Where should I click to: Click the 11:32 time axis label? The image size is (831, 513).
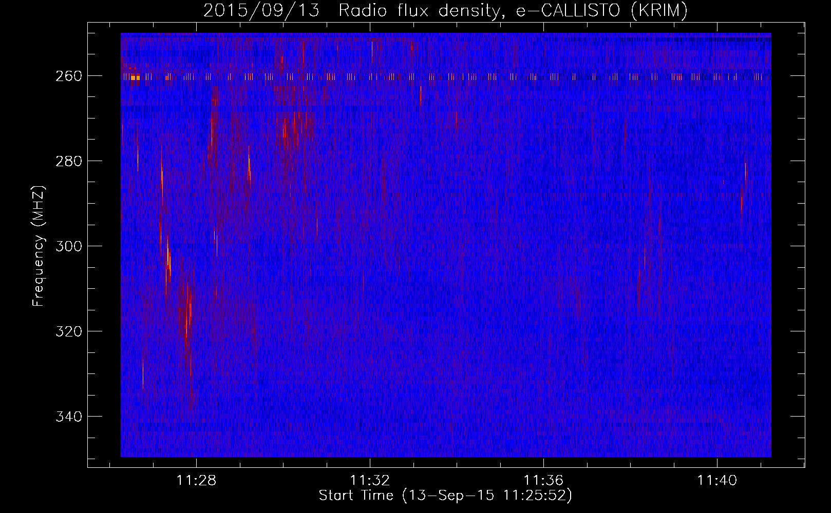pyautogui.click(x=370, y=481)
